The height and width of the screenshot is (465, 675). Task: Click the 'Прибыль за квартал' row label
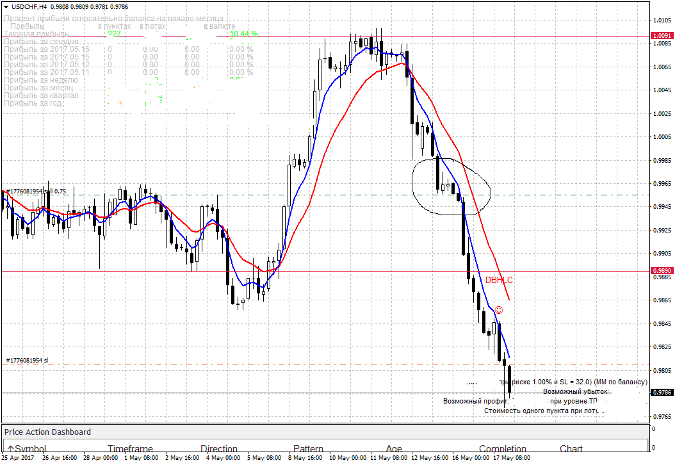click(x=42, y=95)
